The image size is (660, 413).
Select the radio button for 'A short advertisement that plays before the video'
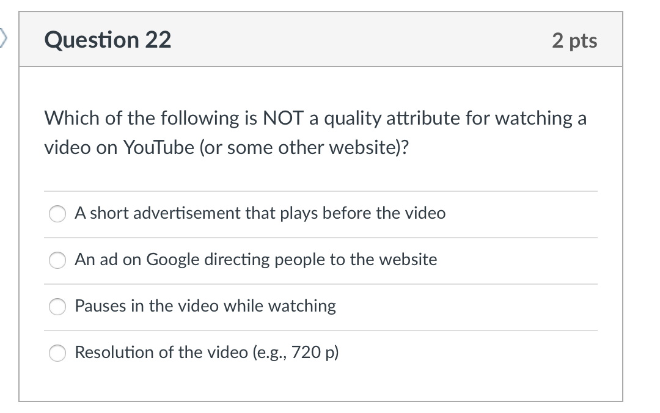[57, 214]
